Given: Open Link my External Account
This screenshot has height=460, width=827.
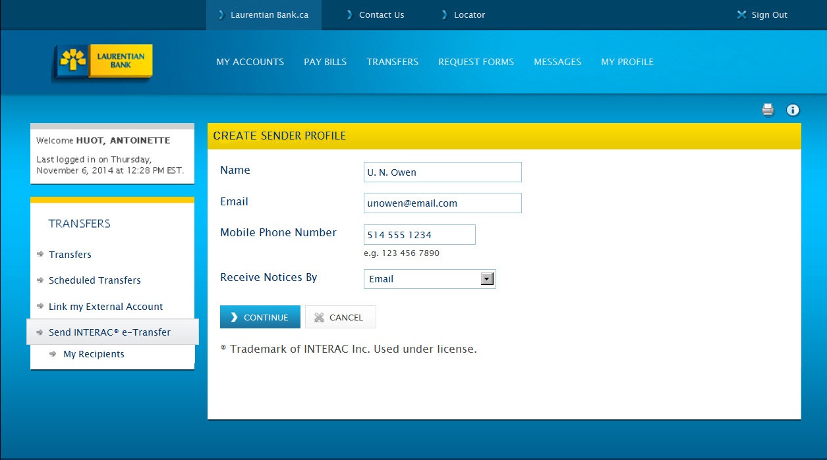Looking at the screenshot, I should pos(105,307).
